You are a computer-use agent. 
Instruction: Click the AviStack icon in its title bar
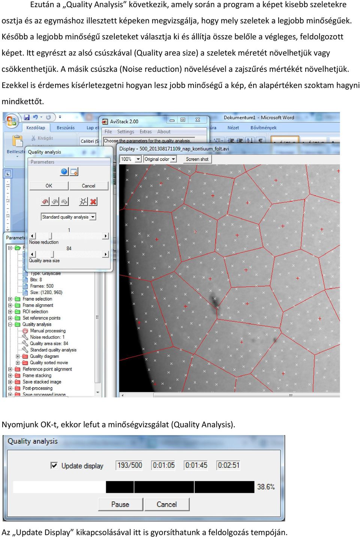coord(105,121)
